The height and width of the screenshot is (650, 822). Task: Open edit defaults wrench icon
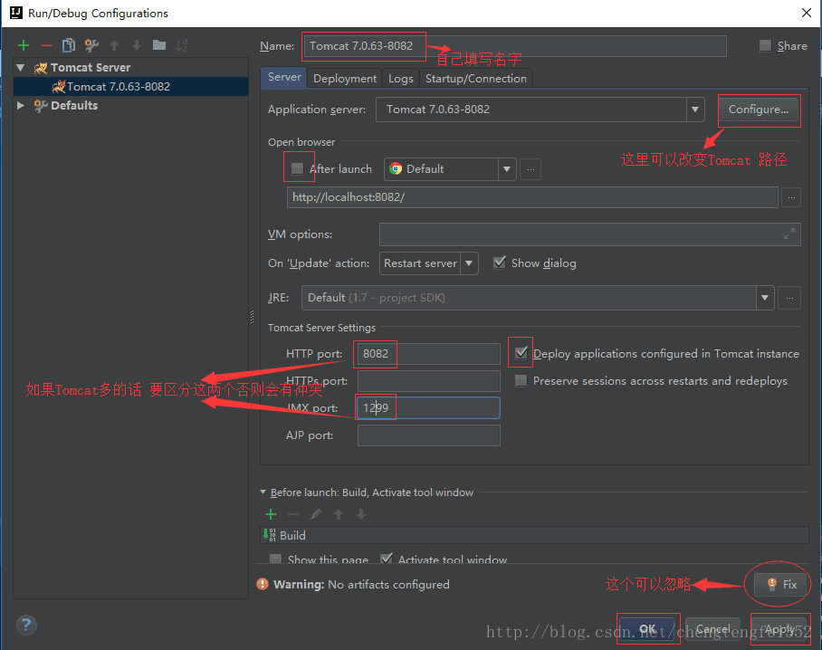coord(91,45)
